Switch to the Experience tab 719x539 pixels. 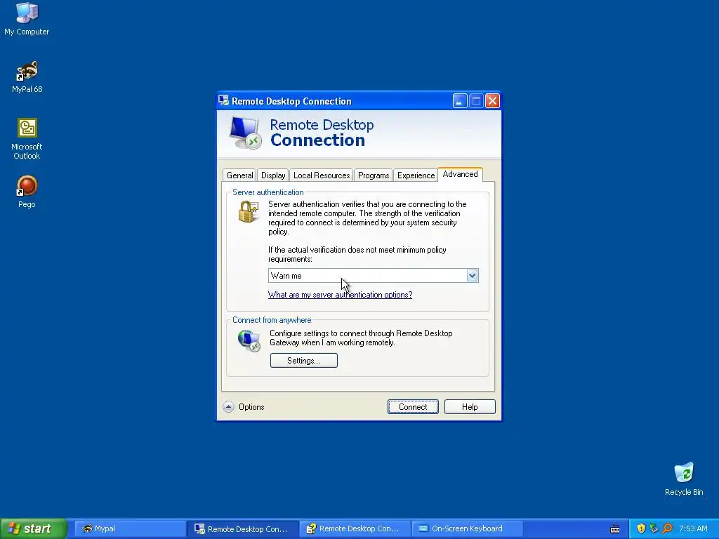[416, 175]
